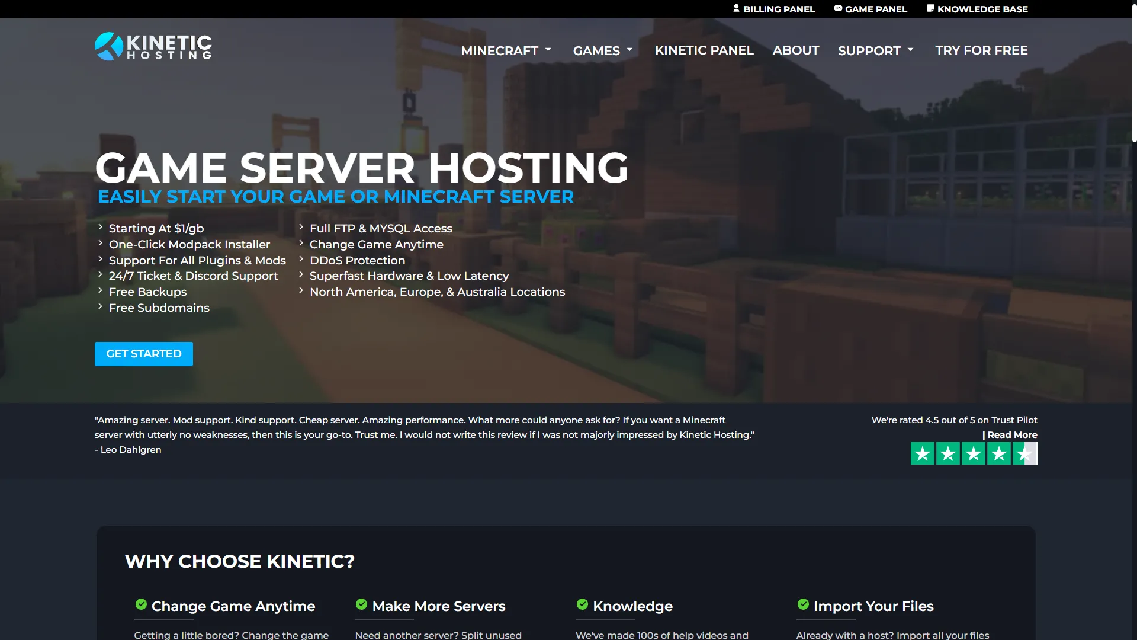Image resolution: width=1137 pixels, height=640 pixels.
Task: Click the green checkmark beside Knowledge
Action: [x=582, y=604]
